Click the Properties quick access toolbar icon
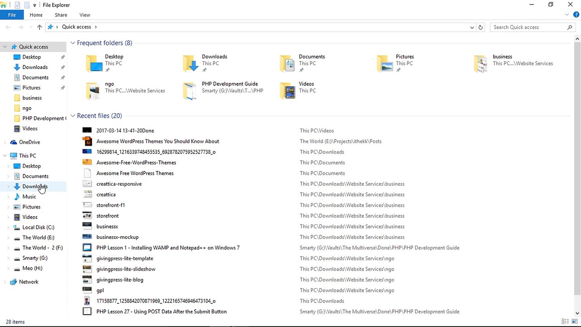This screenshot has width=581, height=327. 17,5
